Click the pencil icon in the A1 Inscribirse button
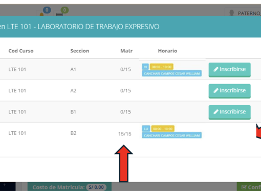 216,69
